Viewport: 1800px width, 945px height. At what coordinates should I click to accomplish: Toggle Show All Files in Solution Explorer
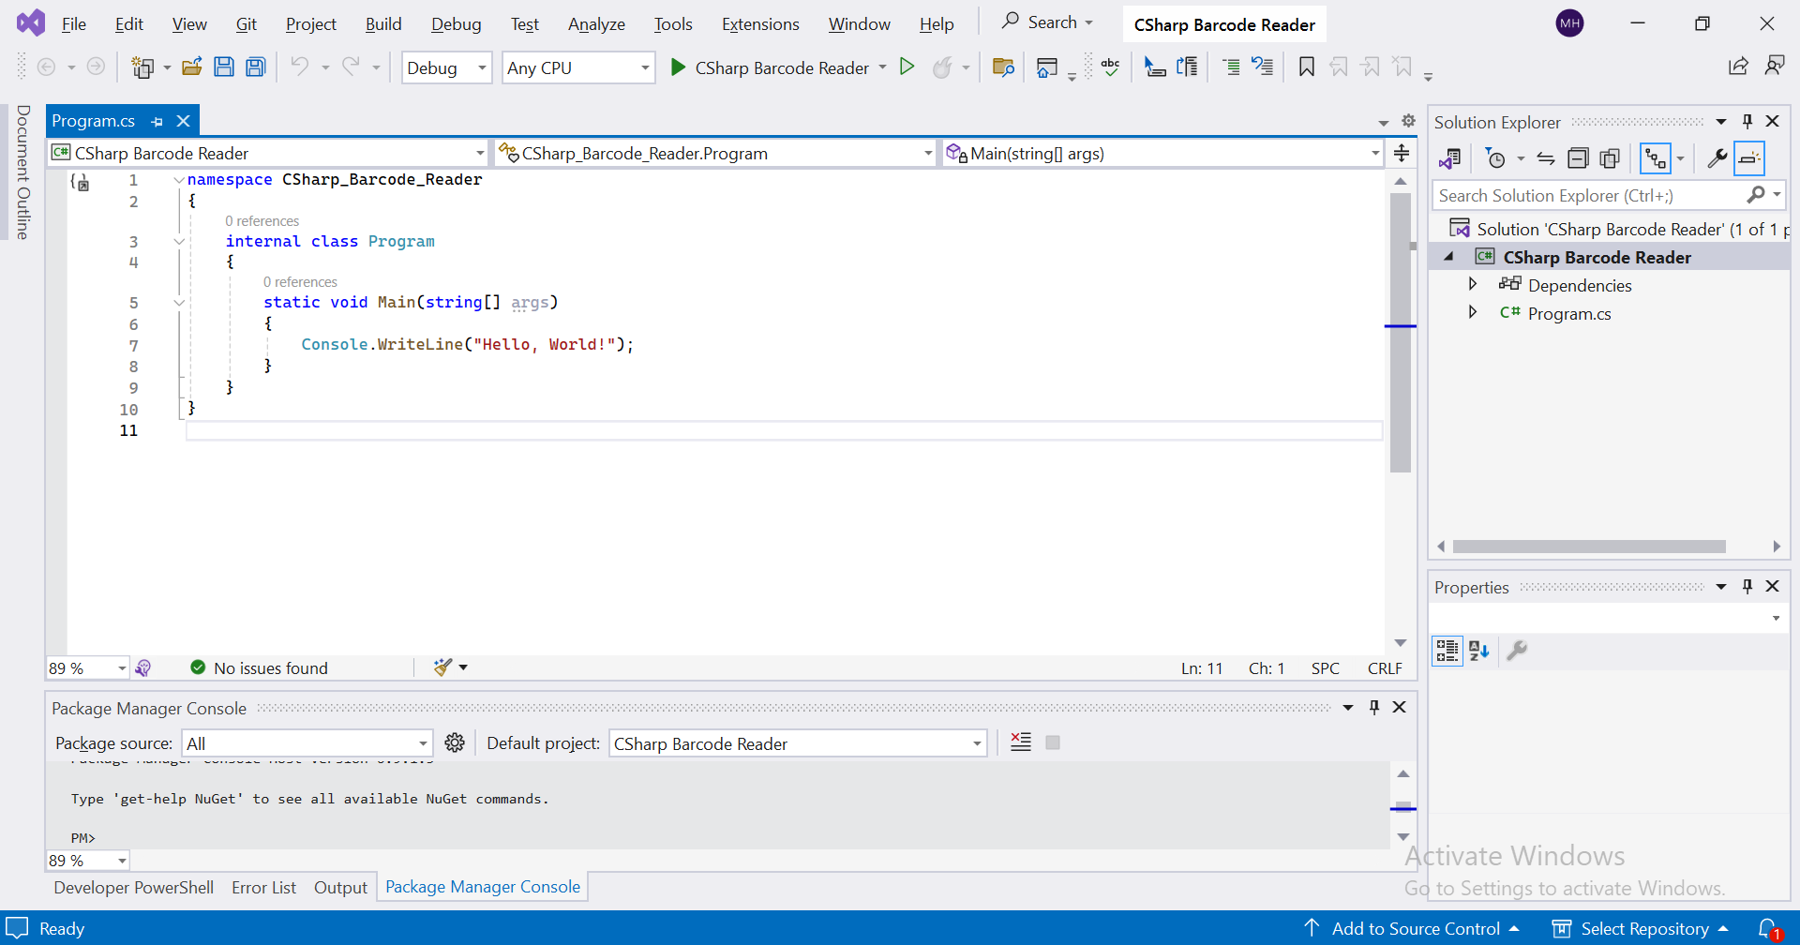pyautogui.click(x=1610, y=157)
